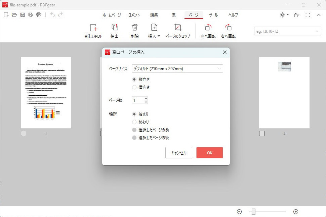Tick the checkbox under page 1 thumbnail

coord(23,133)
